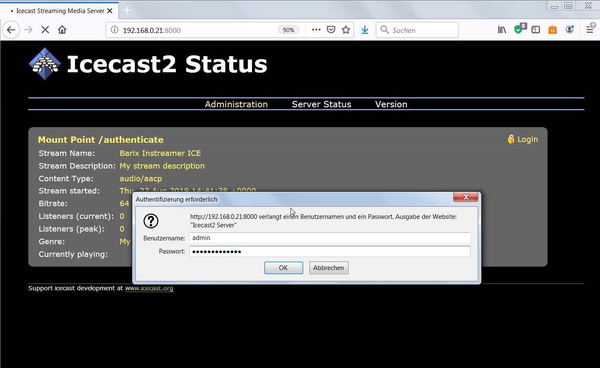
Task: Click the browser back arrow button
Action: click(11, 30)
